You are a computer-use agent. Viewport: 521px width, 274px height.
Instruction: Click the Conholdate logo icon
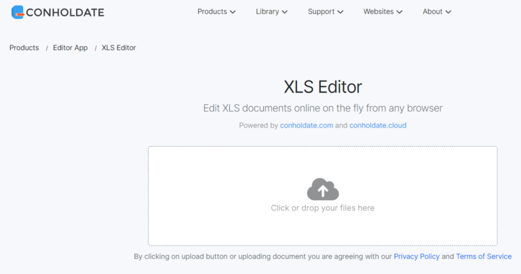(x=18, y=12)
